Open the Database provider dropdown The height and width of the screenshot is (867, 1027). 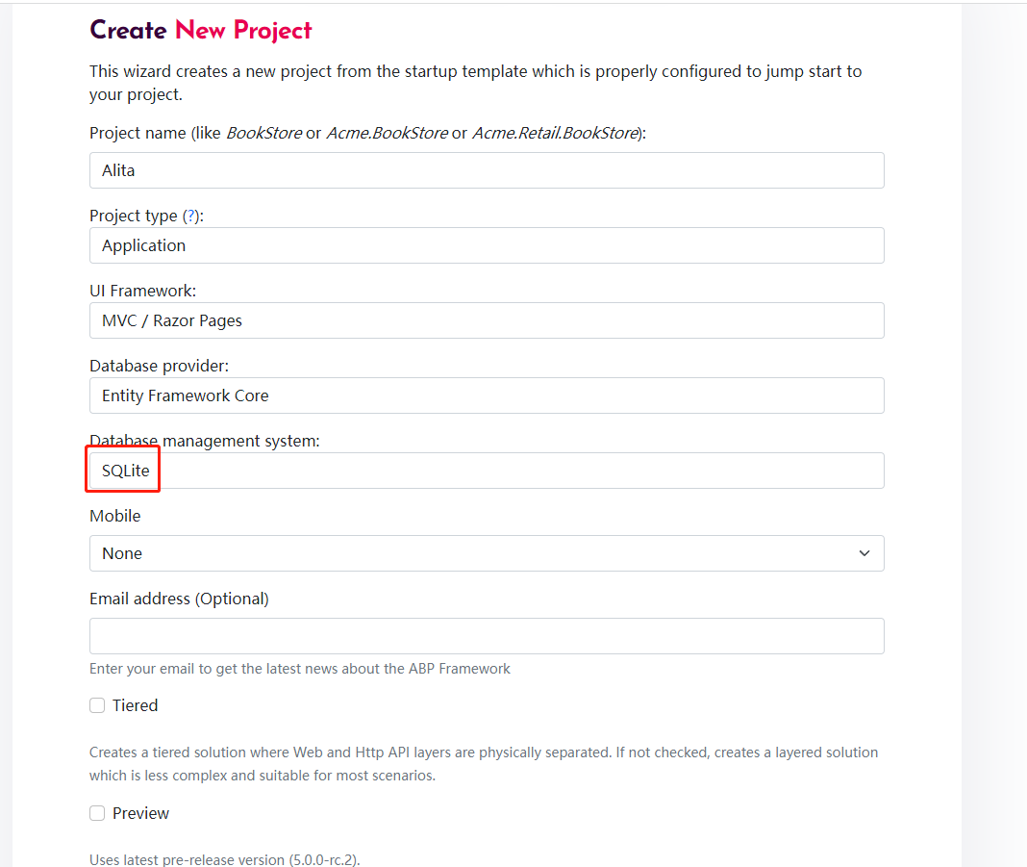[487, 395]
